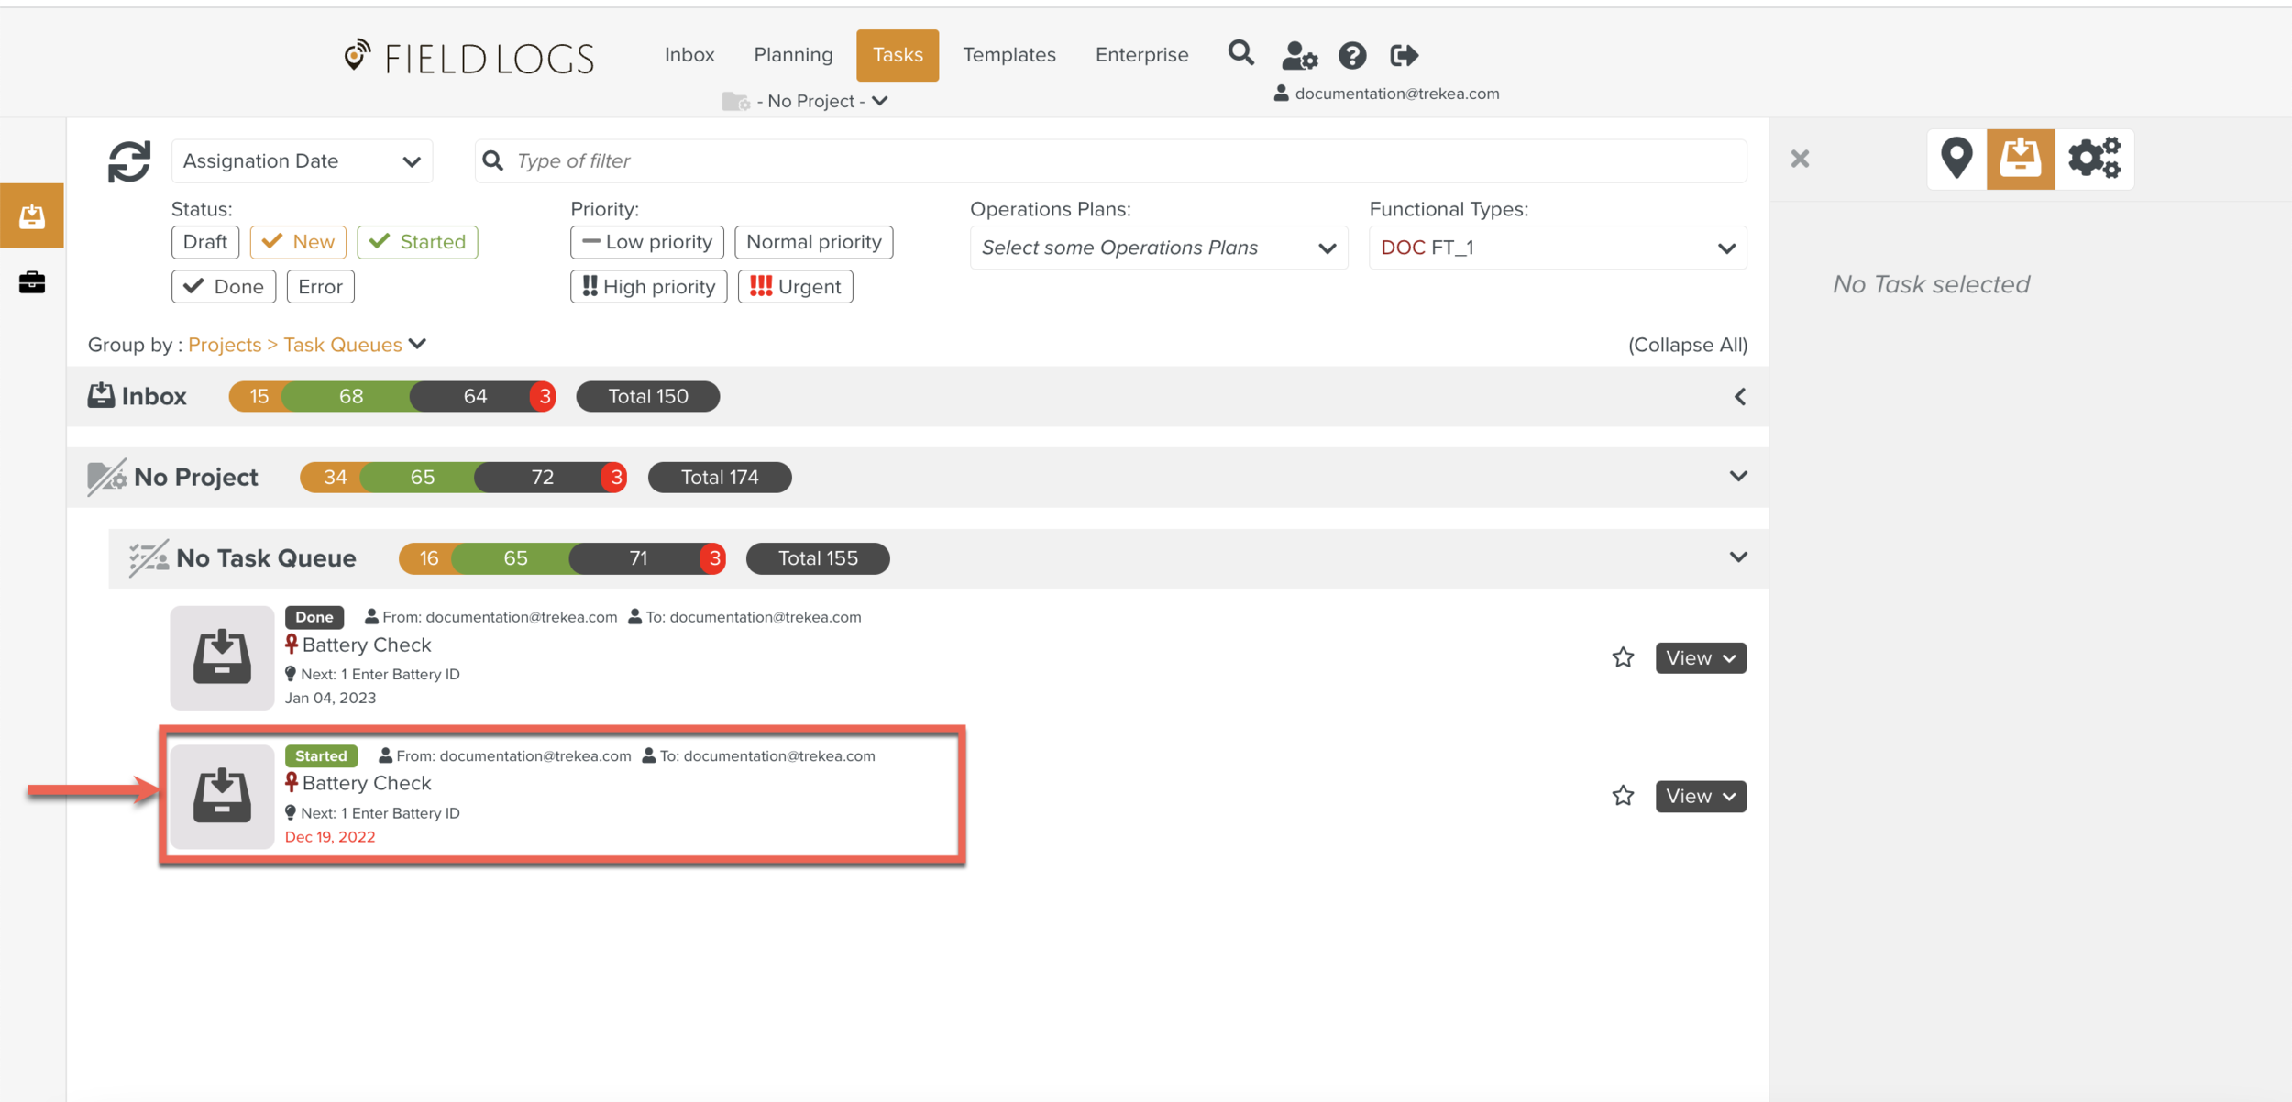2292x1102 pixels.
Task: Click View button for Done Battery Check
Action: click(1700, 658)
